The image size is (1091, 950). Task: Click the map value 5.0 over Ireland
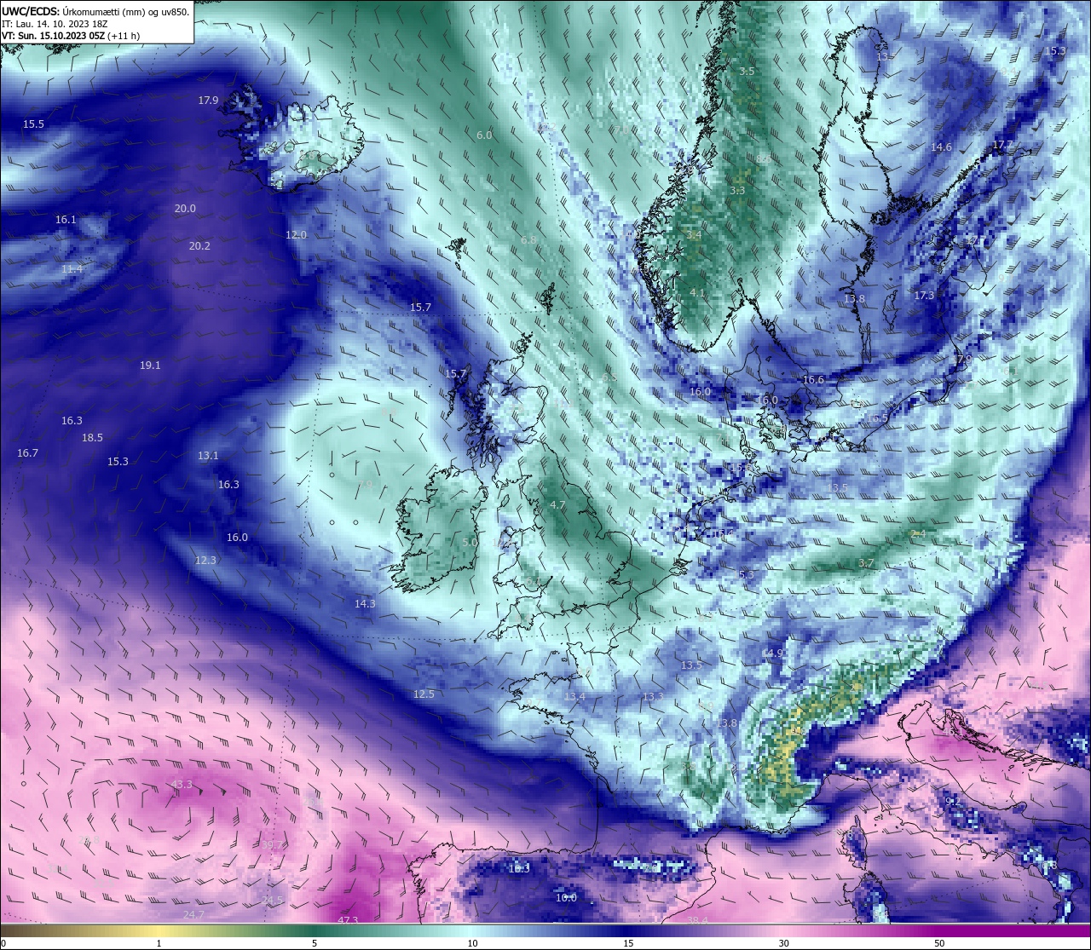470,543
